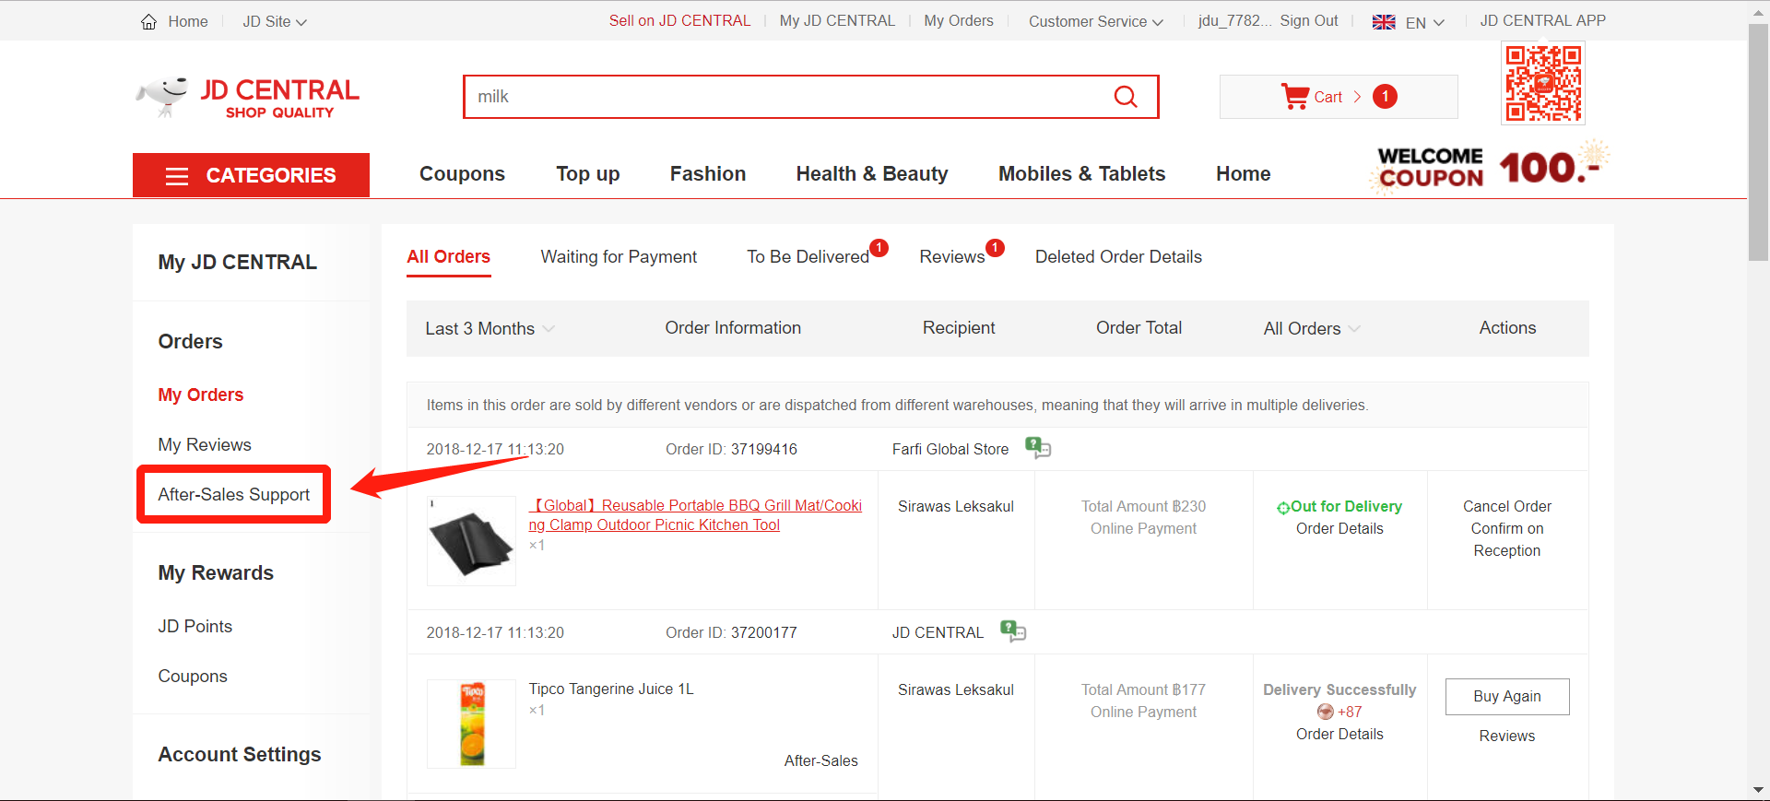Click the page vertical scrollbar thumb
Image resolution: width=1770 pixels, height=801 pixels.
(x=1758, y=143)
